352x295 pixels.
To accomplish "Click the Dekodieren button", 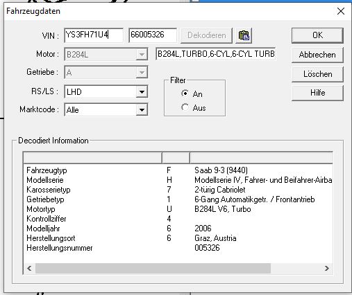I will point(206,35).
